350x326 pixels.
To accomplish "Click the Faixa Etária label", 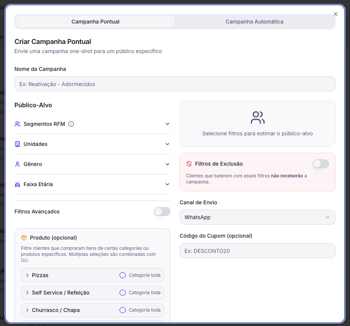I will point(38,184).
